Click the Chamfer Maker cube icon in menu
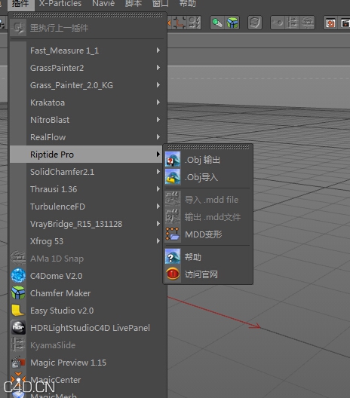 point(18,293)
